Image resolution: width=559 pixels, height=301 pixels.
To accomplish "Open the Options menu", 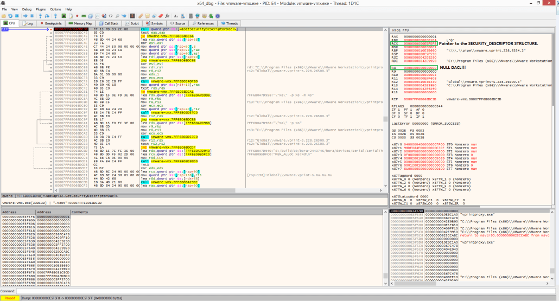I will click(x=55, y=9).
